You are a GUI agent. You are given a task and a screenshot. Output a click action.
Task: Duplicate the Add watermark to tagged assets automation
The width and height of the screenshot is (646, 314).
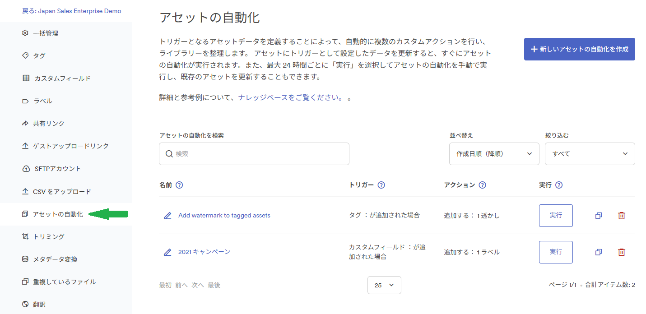[599, 216]
